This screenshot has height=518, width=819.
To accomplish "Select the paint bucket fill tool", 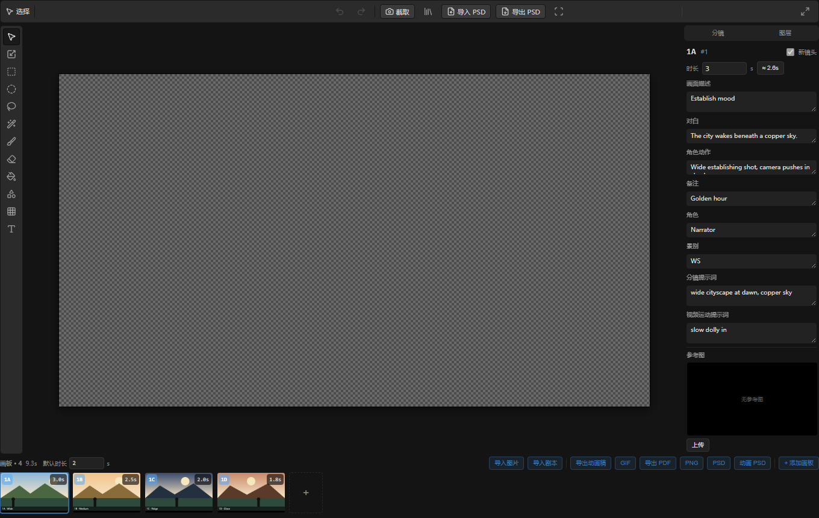I will coord(11,176).
